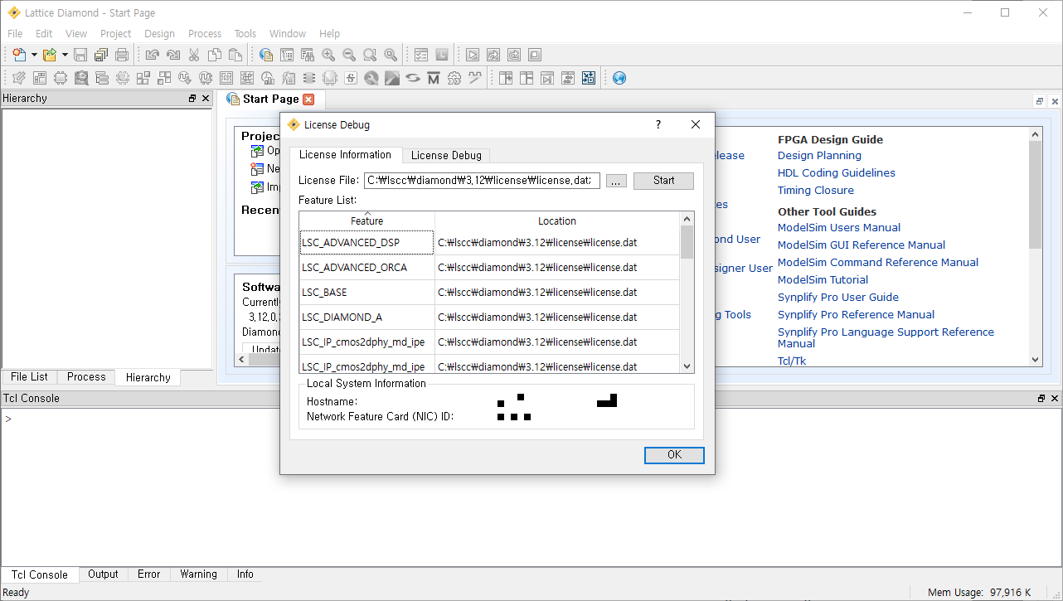This screenshot has height=601, width=1063.
Task: Open the Project menu
Action: (116, 34)
